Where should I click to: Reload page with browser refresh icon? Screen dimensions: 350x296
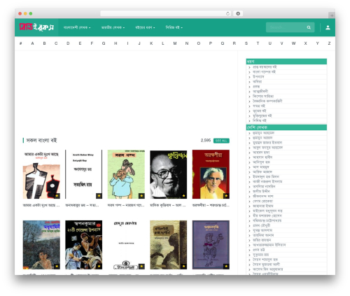tap(227, 13)
